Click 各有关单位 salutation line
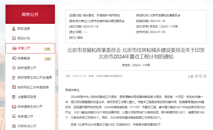Viewport: 213px width, 130px height. tap(73, 90)
